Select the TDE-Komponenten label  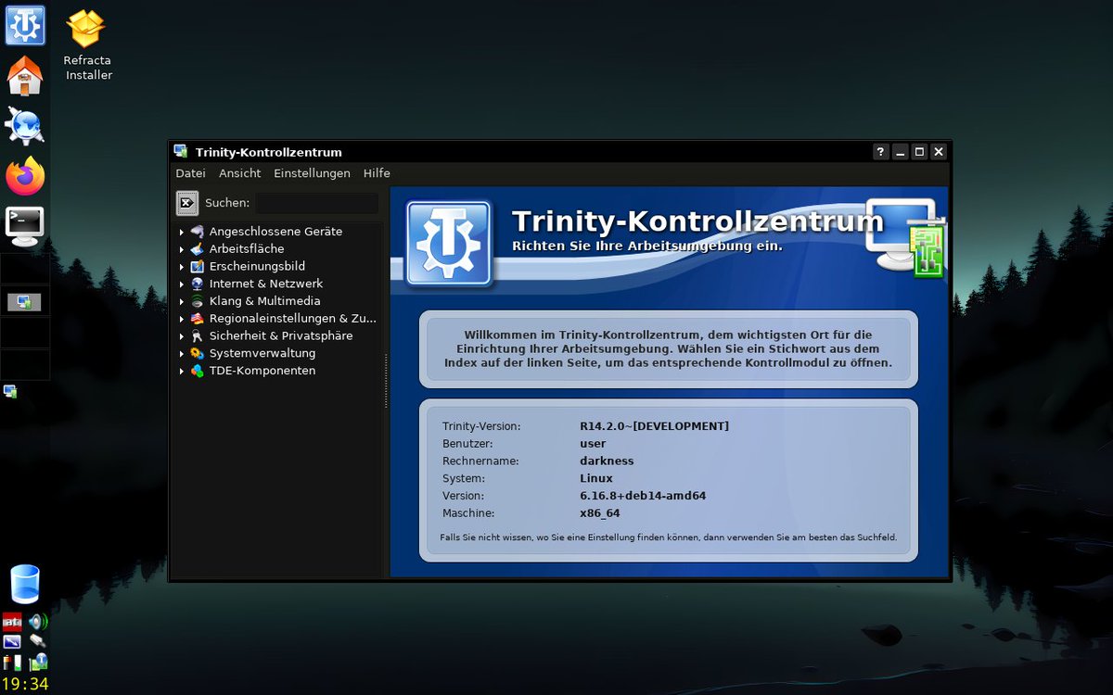262,371
